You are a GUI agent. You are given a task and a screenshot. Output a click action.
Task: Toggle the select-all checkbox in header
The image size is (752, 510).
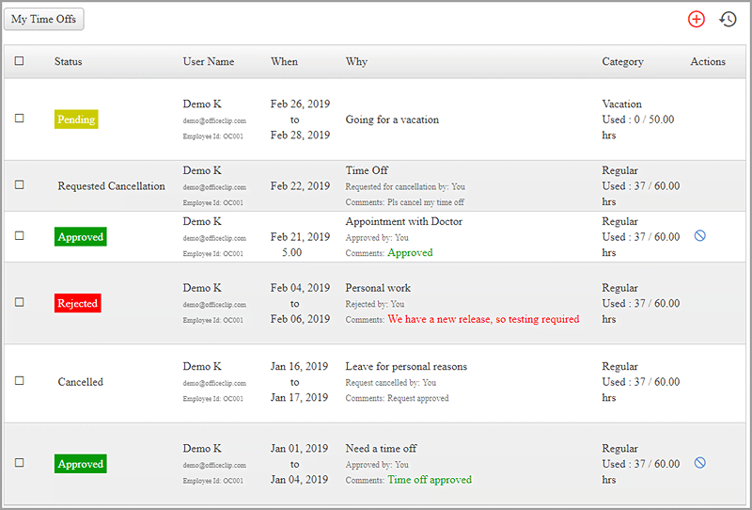click(x=20, y=61)
